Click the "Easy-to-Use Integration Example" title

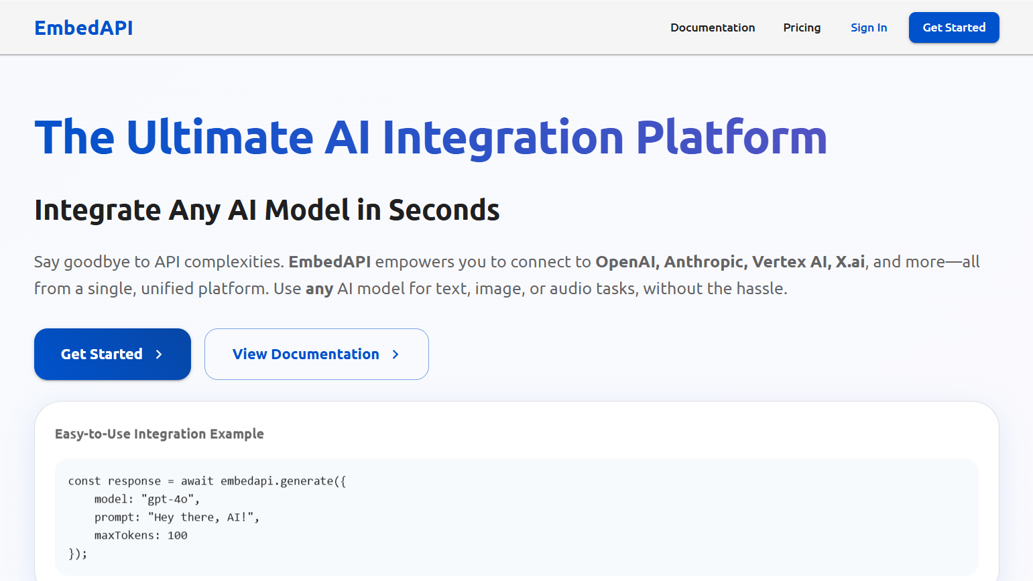click(x=160, y=434)
